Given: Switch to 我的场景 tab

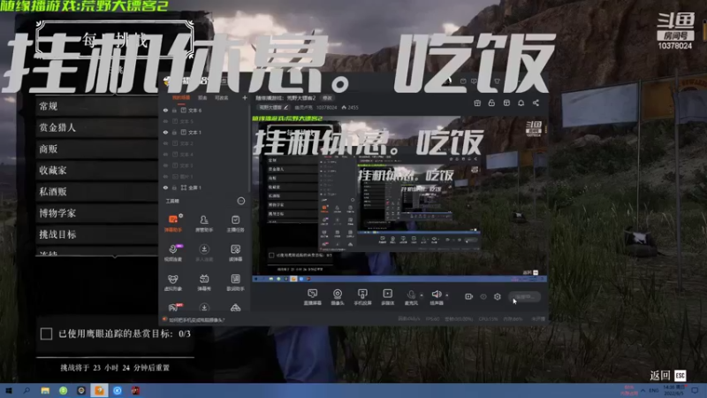Looking at the screenshot, I should 181,98.
